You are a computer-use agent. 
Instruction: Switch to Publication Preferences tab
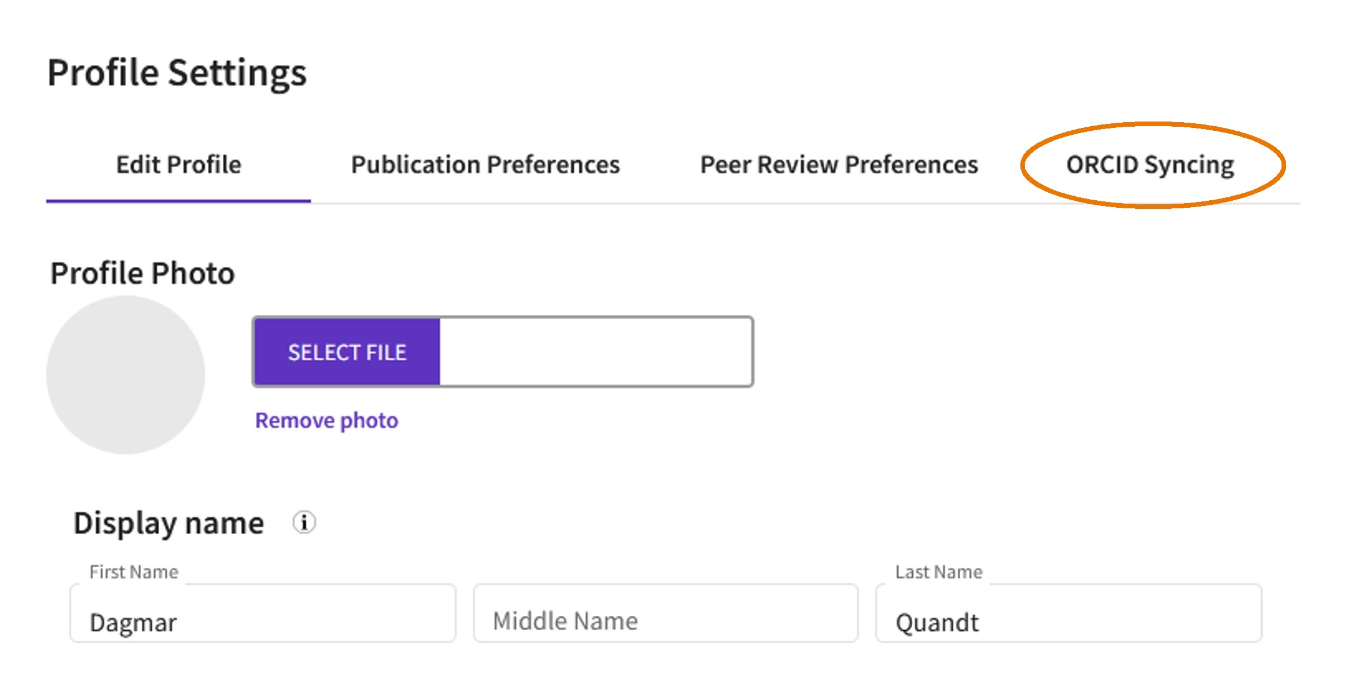pyautogui.click(x=485, y=165)
